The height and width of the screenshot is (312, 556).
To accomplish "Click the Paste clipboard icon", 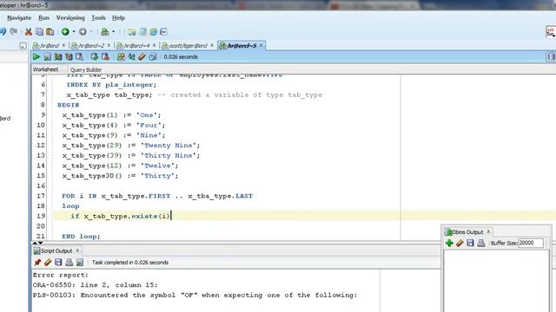I will coord(50,32).
